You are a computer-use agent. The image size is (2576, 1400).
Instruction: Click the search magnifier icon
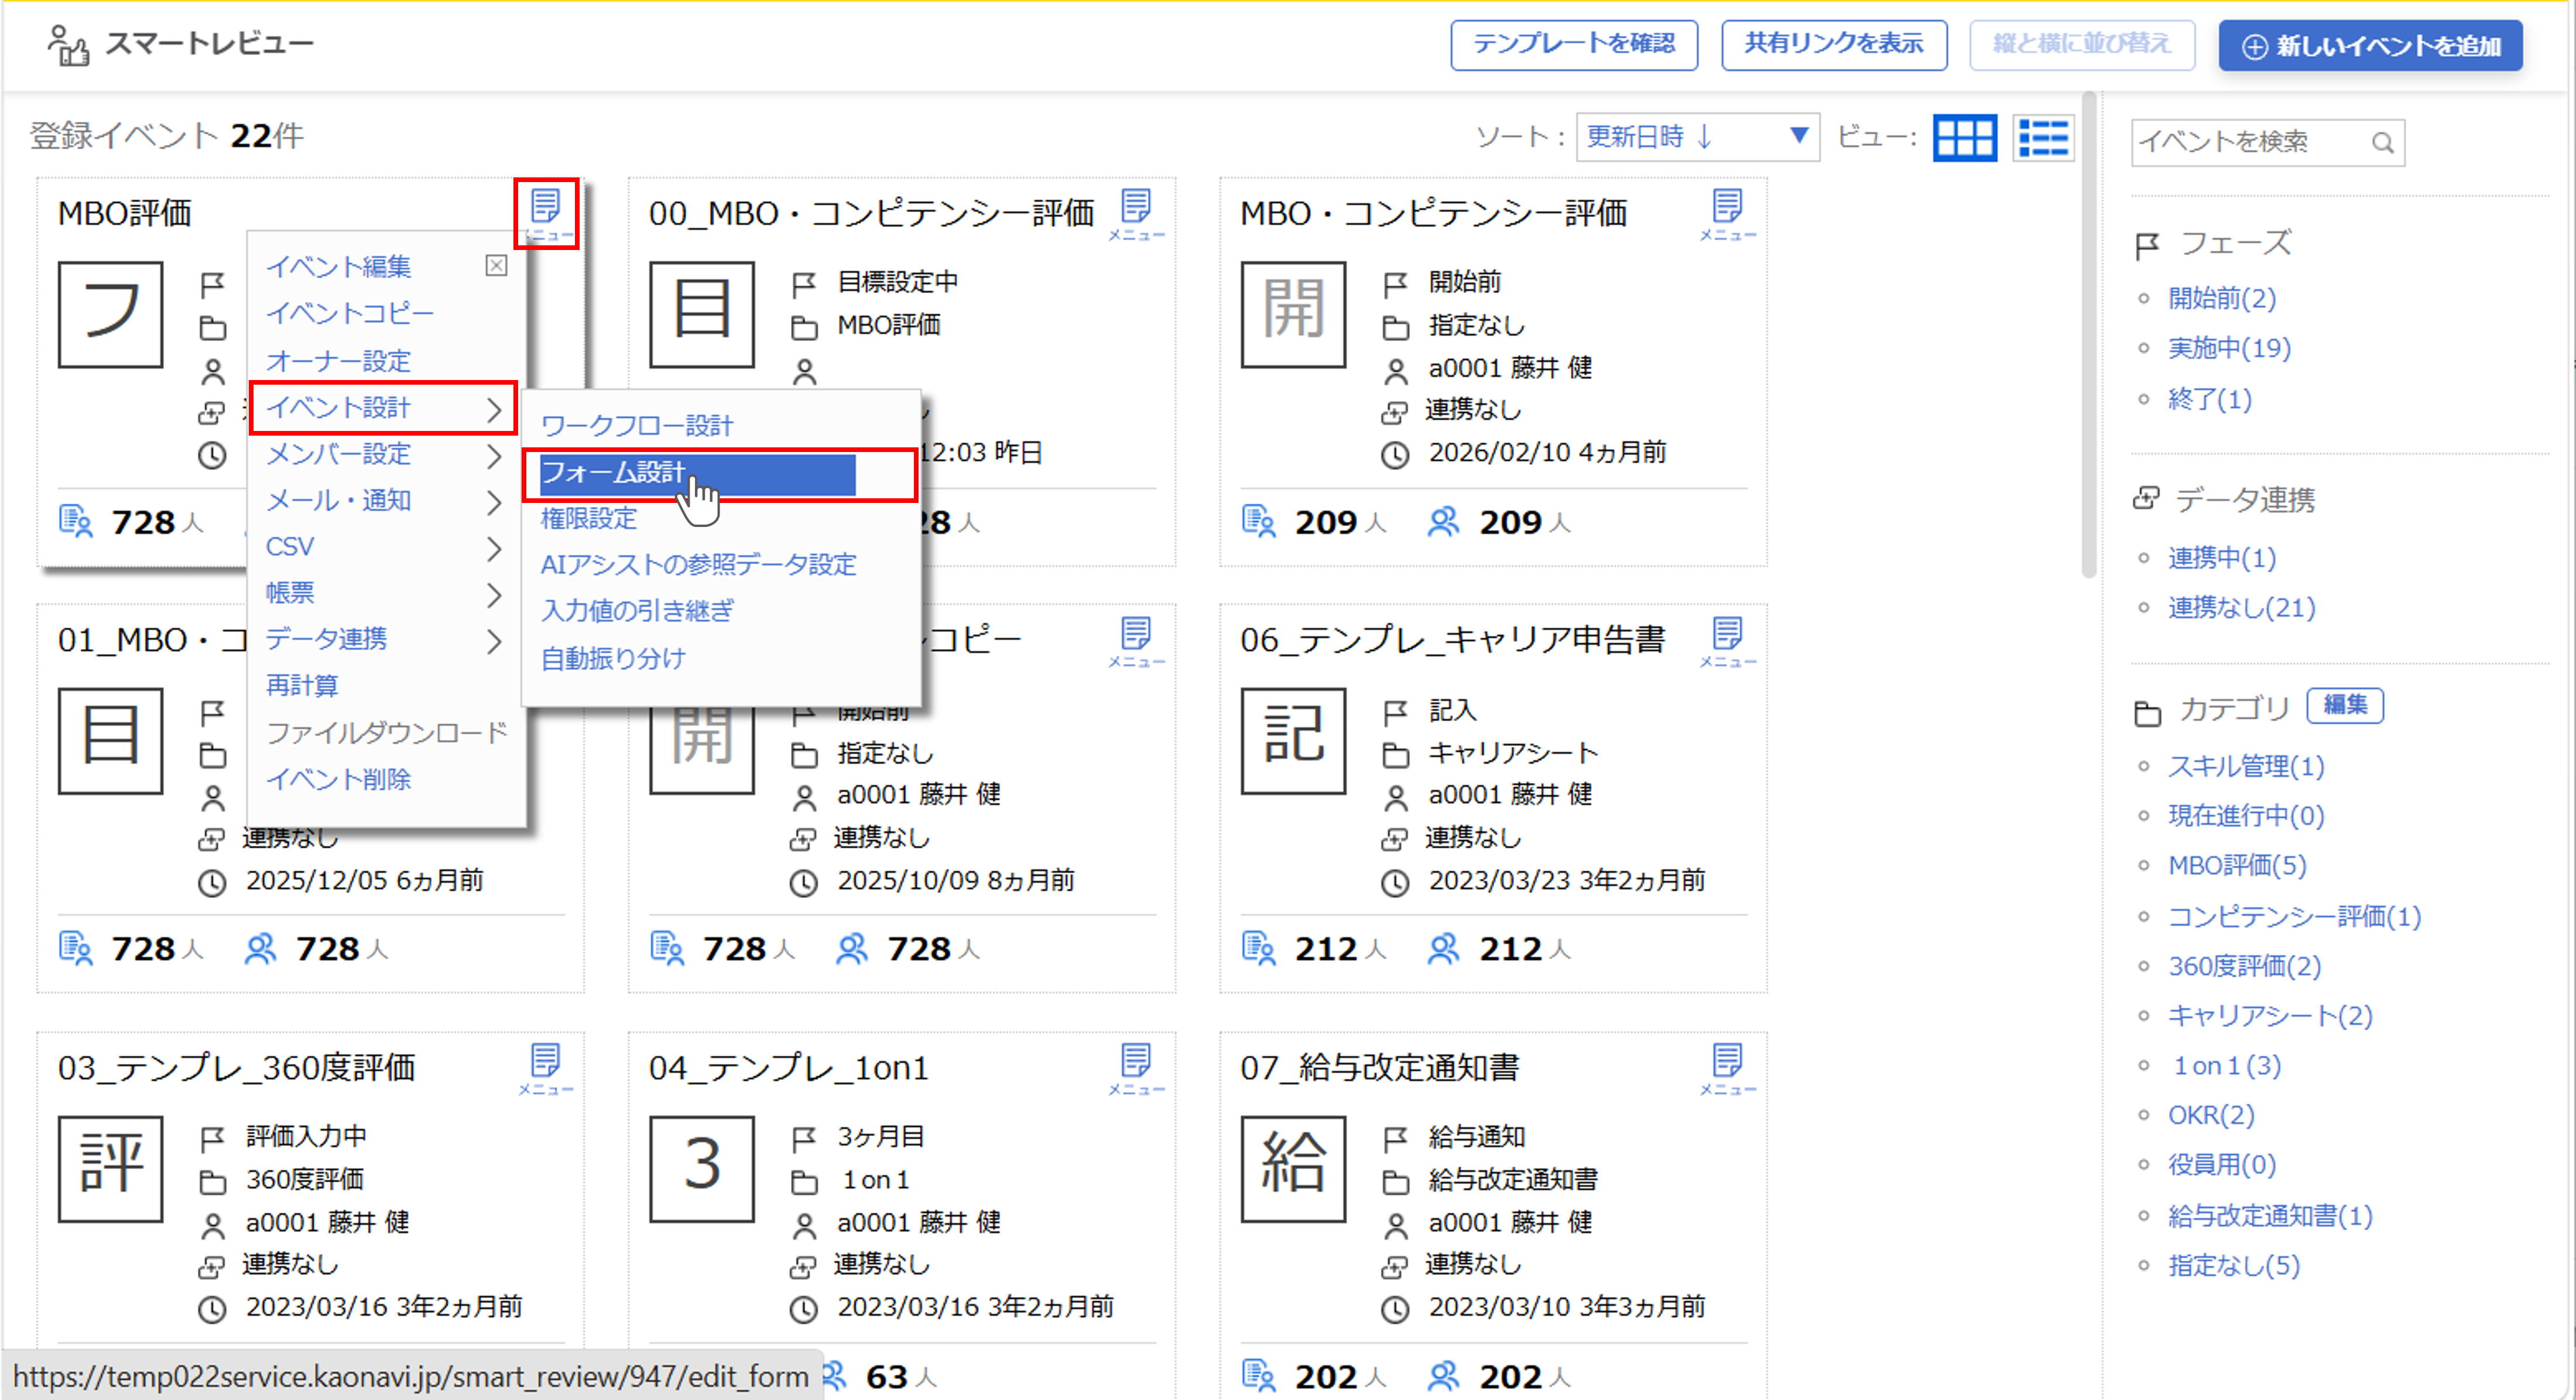pyautogui.click(x=2383, y=142)
